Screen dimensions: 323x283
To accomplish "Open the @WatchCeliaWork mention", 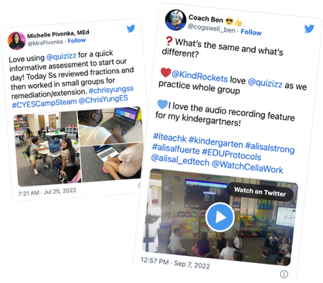I will tap(247, 167).
